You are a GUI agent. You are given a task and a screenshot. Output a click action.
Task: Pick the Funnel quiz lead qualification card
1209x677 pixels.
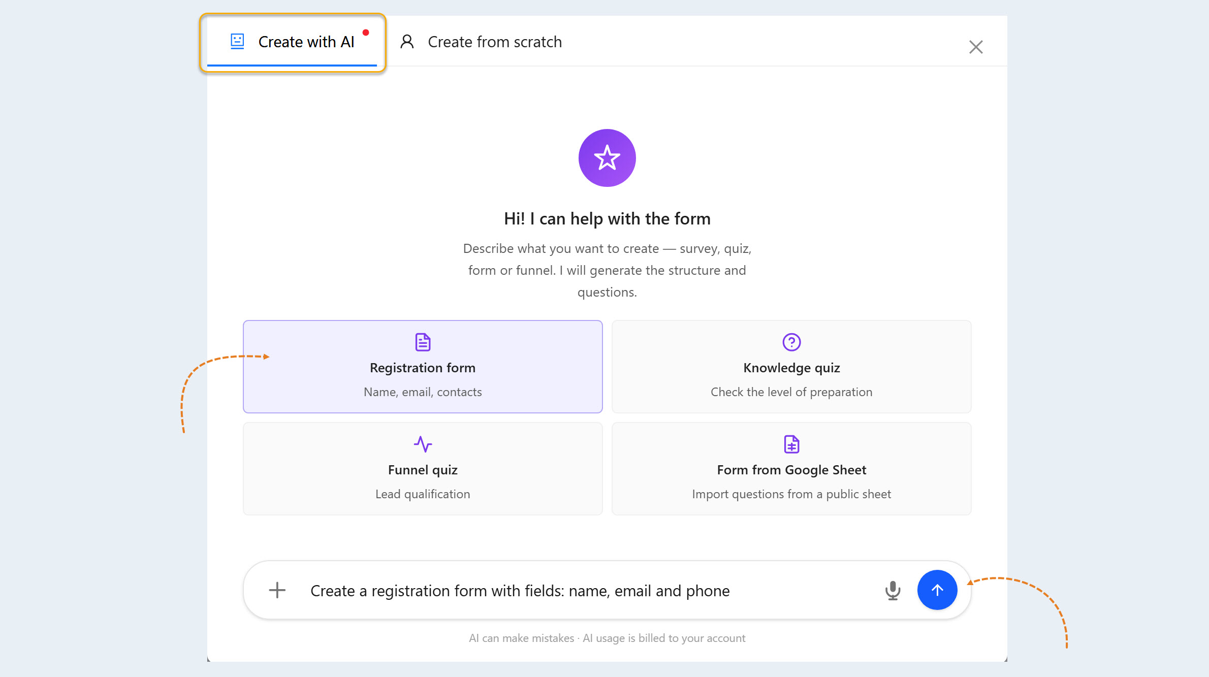point(423,469)
